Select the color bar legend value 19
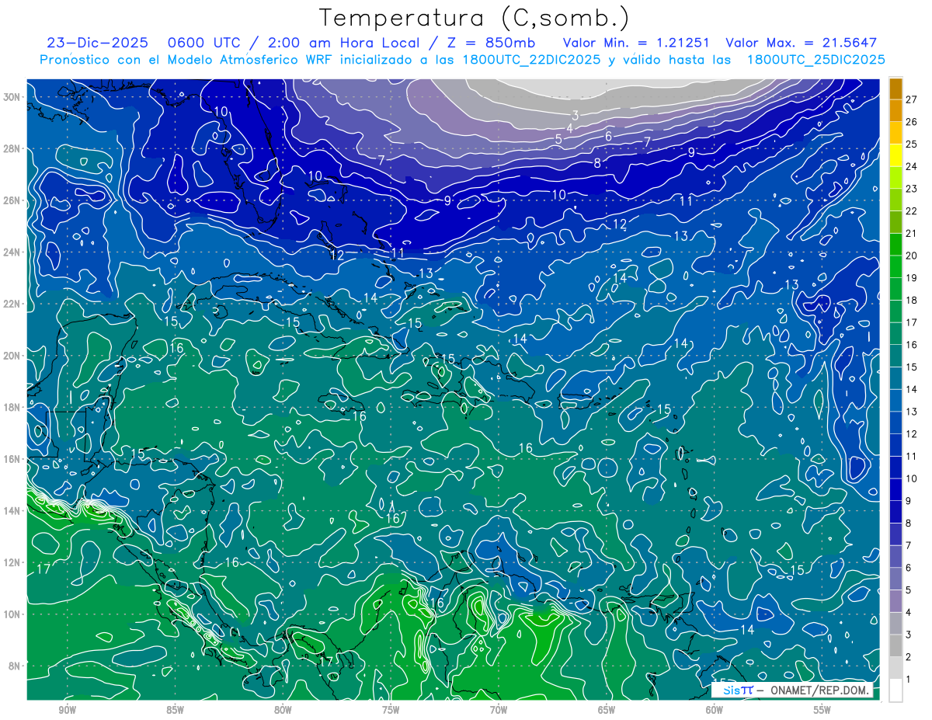932x720 pixels. 911,278
